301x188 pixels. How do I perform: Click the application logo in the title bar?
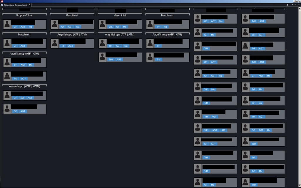(x=1, y=1)
